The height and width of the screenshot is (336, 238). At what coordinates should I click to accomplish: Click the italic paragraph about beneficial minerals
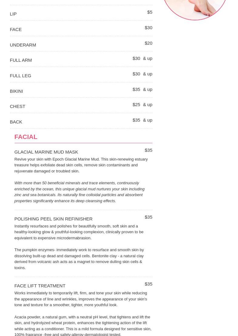[79, 192]
